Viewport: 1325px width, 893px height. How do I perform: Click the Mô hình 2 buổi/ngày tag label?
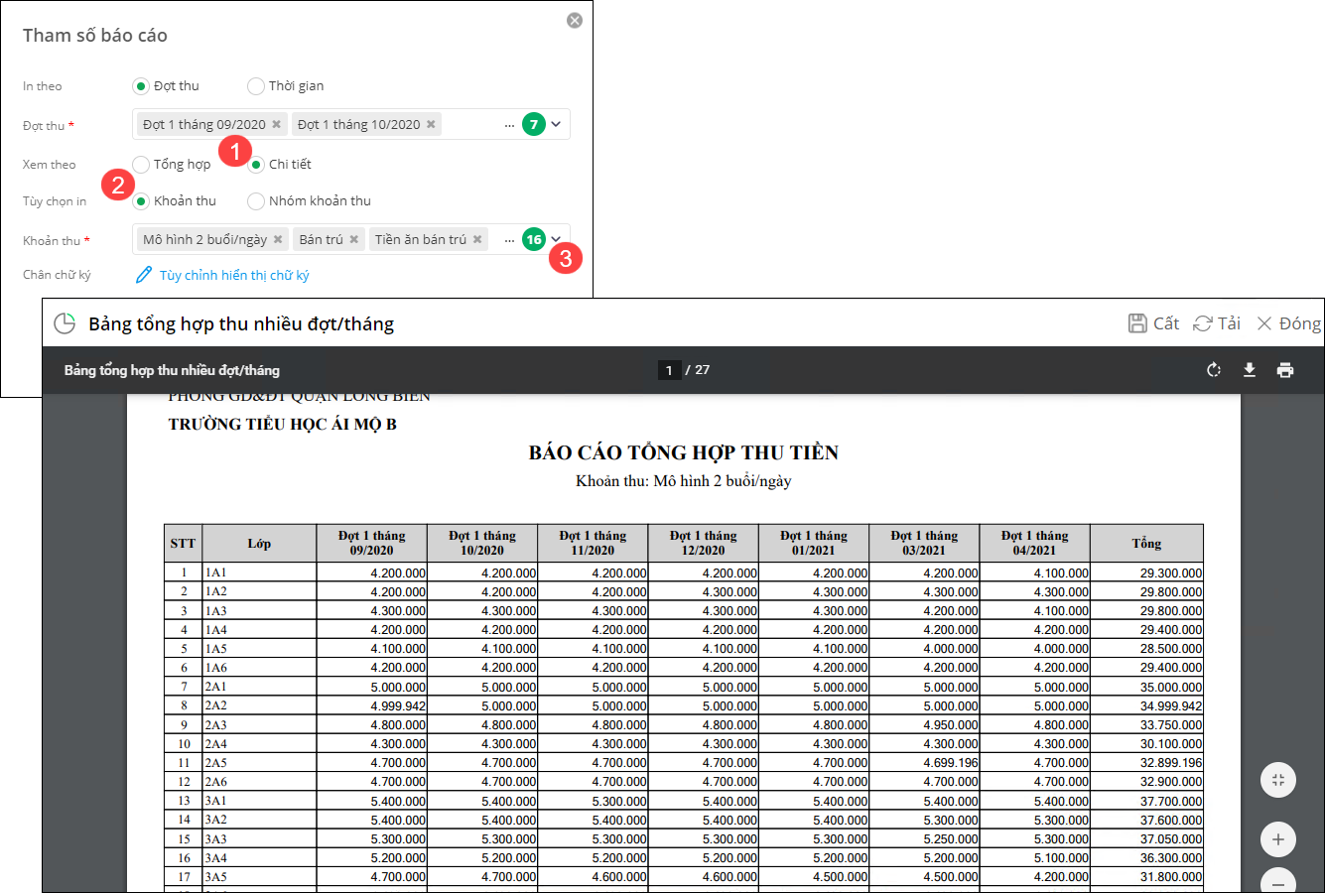(204, 240)
